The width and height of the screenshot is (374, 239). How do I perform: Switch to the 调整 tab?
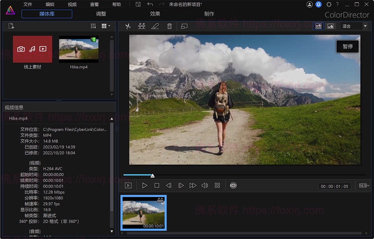tap(100, 14)
